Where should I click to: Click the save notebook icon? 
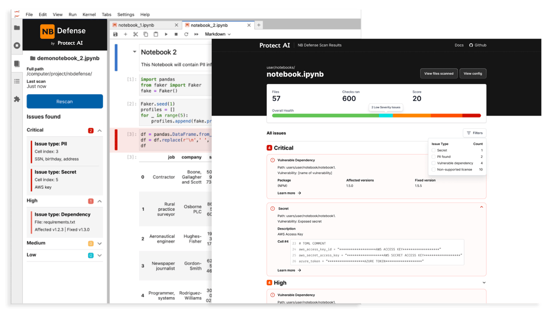point(116,34)
